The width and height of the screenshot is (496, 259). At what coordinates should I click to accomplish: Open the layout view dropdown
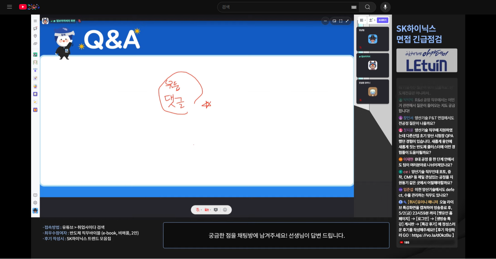pyautogui.click(x=362, y=20)
